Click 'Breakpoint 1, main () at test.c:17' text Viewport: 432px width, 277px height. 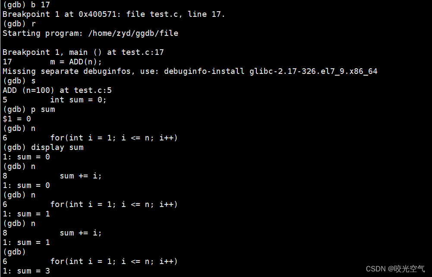(83, 52)
